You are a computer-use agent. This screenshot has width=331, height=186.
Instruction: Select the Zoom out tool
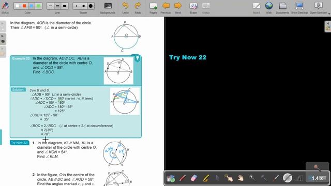[x=264, y=178]
